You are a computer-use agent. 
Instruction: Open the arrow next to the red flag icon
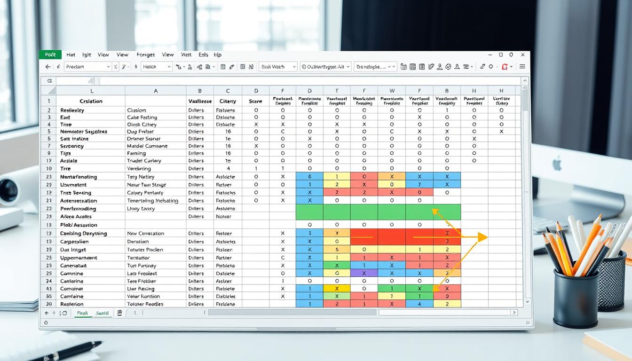point(512,67)
